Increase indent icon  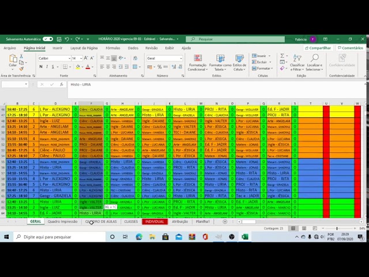point(127,67)
